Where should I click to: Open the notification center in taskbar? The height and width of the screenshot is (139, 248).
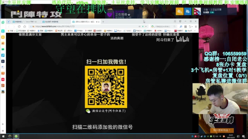pos(244,136)
